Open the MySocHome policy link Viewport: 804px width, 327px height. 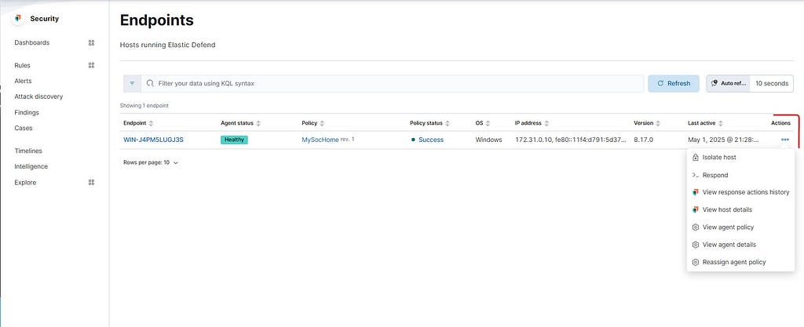320,140
